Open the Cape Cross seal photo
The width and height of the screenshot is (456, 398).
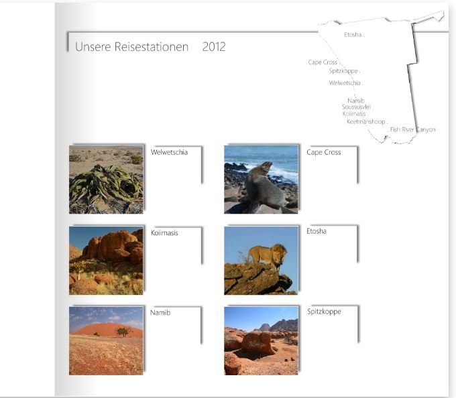[261, 180]
